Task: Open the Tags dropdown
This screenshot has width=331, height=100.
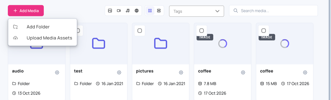Action: click(196, 11)
